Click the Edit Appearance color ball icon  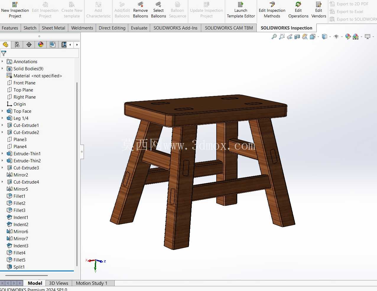coord(348,37)
